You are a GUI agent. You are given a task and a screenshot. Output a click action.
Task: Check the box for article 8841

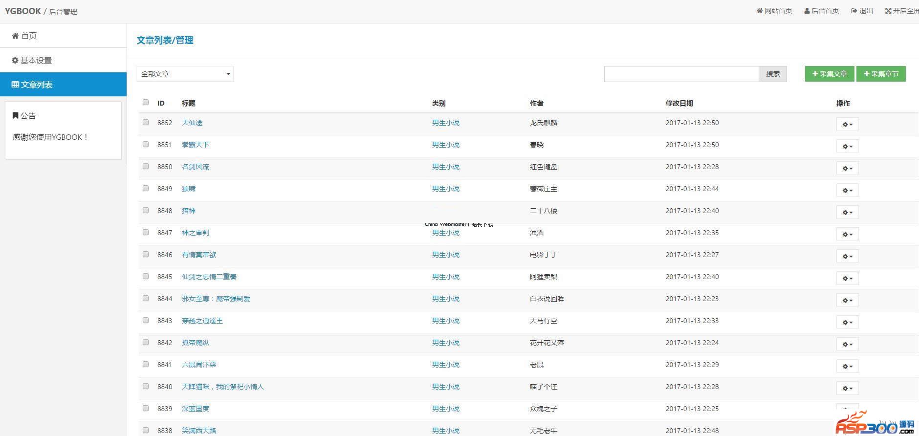146,364
